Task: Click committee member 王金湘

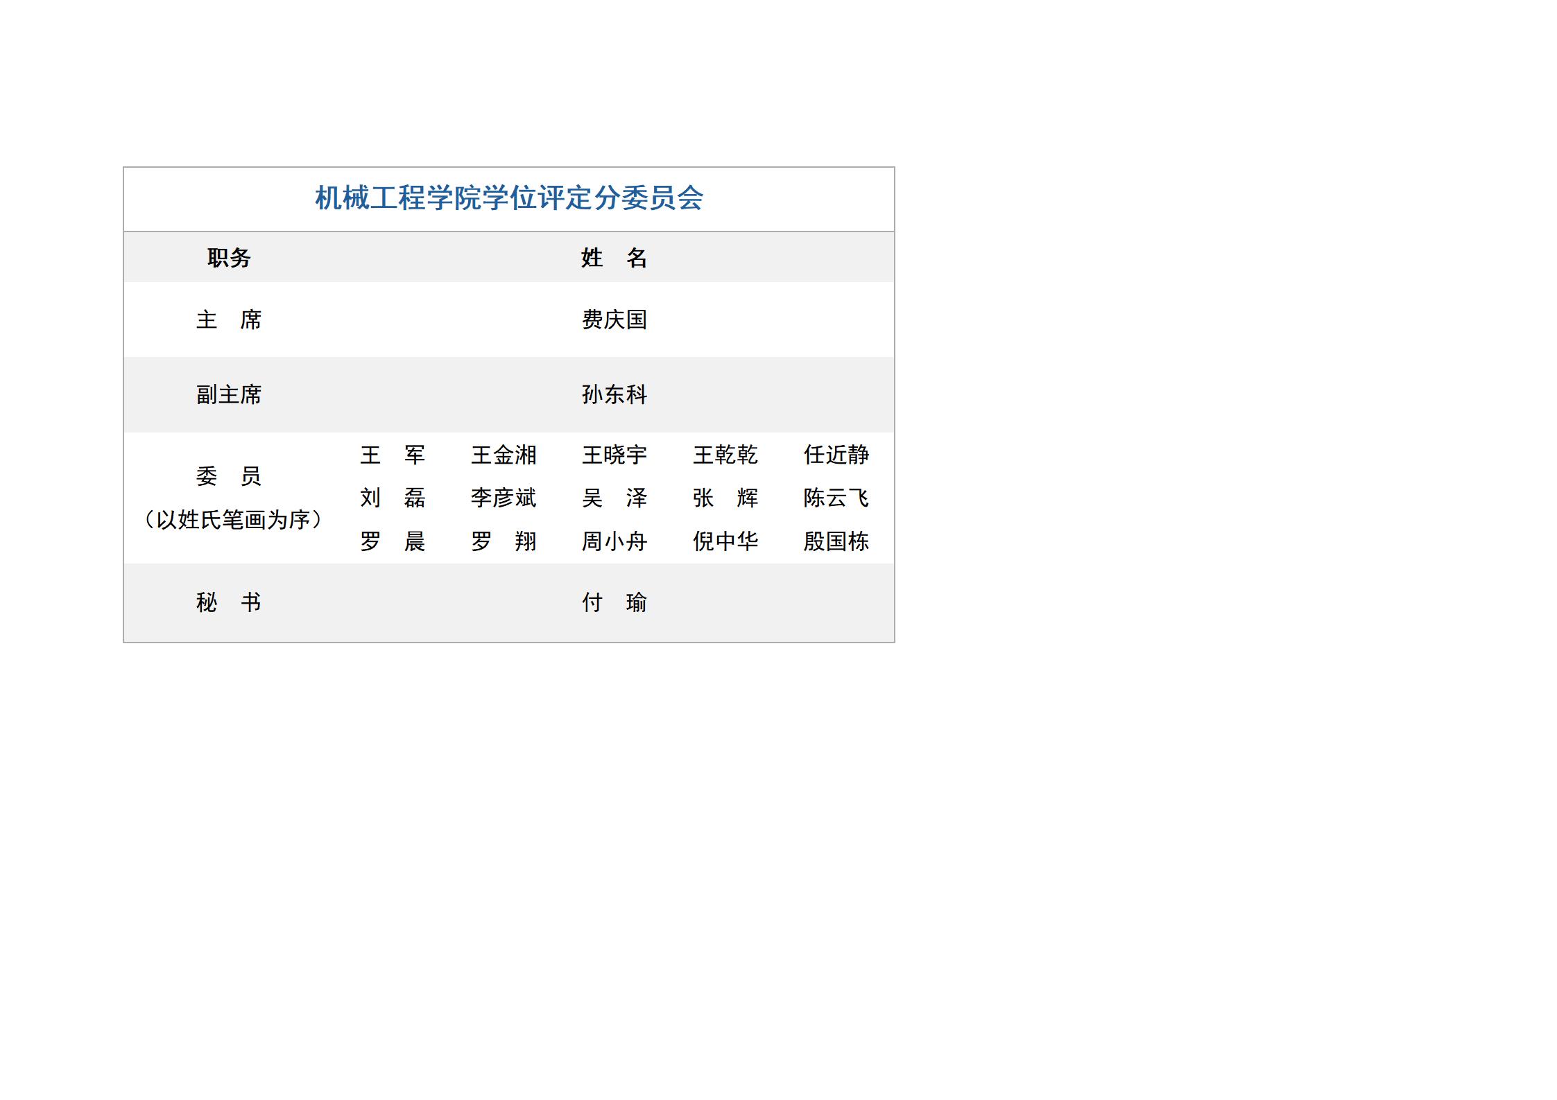Action: pyautogui.click(x=504, y=455)
